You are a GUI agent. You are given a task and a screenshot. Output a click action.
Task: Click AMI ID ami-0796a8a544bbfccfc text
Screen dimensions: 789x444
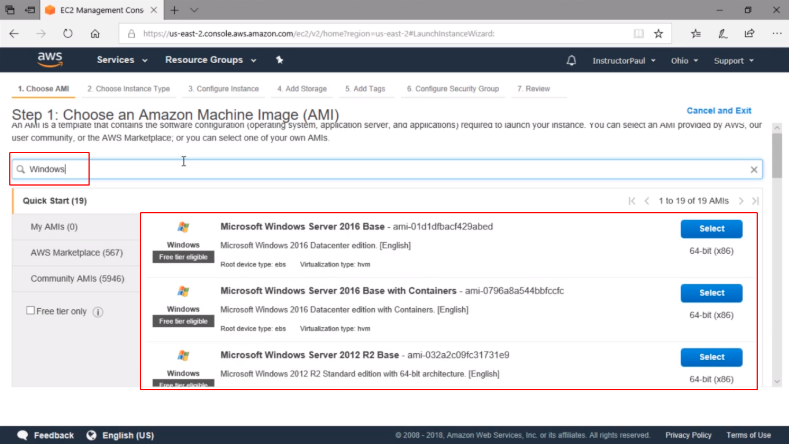(514, 291)
